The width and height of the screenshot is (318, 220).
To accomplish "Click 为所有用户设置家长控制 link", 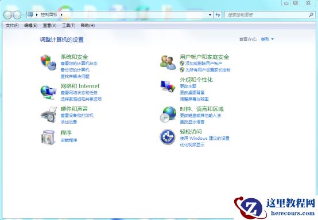I will click(x=208, y=70).
